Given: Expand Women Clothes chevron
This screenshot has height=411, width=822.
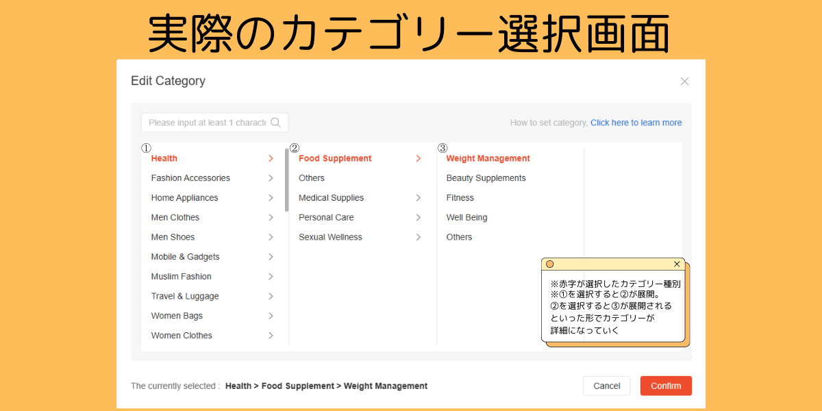Looking at the screenshot, I should click(271, 336).
